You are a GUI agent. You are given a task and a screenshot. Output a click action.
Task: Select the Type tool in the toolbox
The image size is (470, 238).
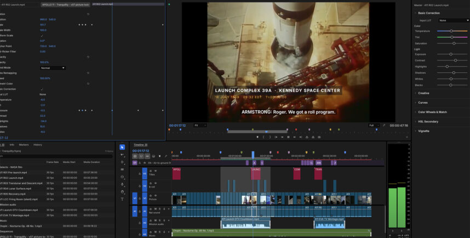point(122,199)
